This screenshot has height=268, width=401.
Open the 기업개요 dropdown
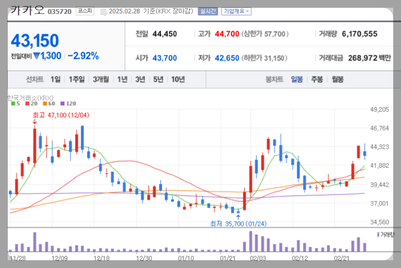pos(236,11)
